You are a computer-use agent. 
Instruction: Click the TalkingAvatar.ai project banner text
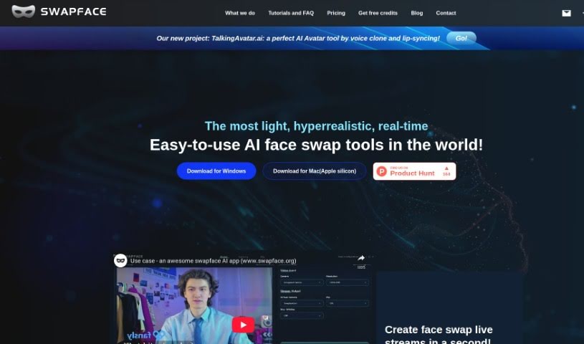(298, 39)
